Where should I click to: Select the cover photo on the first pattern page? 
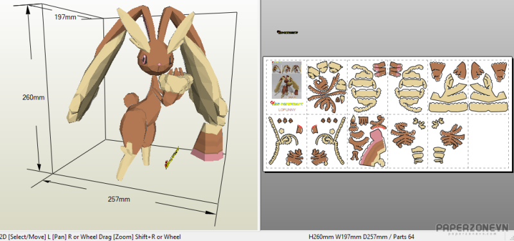[287, 80]
